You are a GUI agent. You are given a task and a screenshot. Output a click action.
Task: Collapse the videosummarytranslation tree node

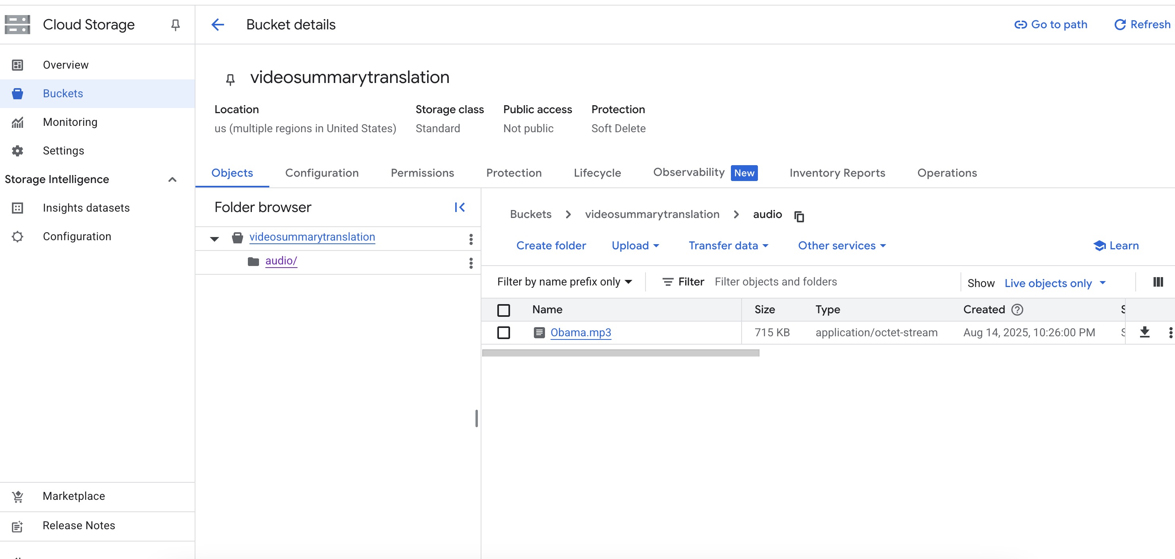(x=215, y=239)
